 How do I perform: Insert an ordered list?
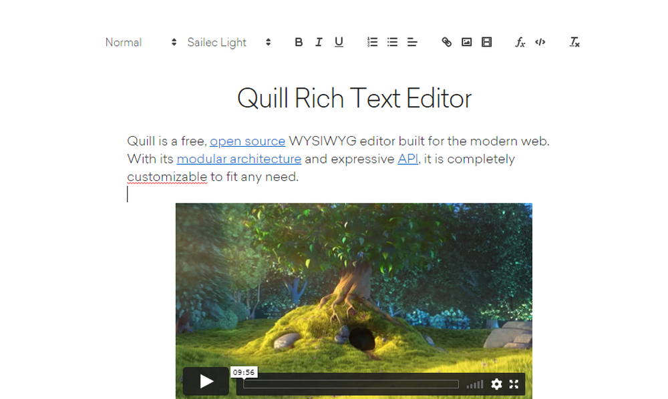pos(372,42)
